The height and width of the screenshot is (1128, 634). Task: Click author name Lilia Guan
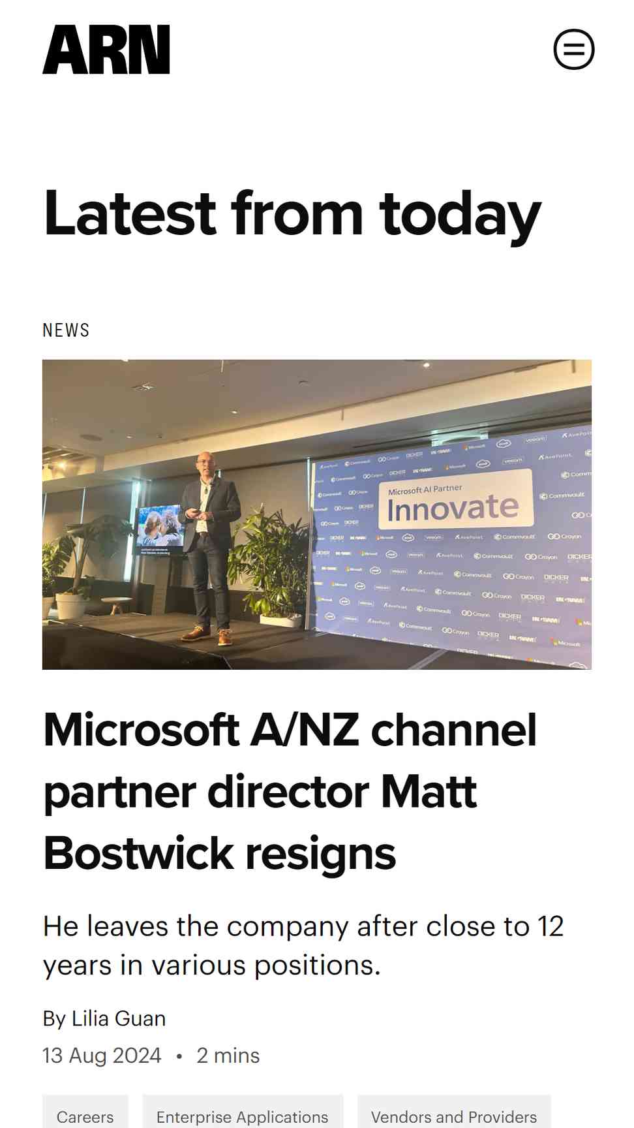[119, 1018]
